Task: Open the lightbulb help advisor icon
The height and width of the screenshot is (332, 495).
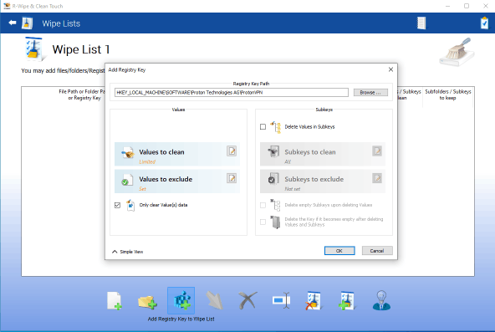Action: click(381, 300)
